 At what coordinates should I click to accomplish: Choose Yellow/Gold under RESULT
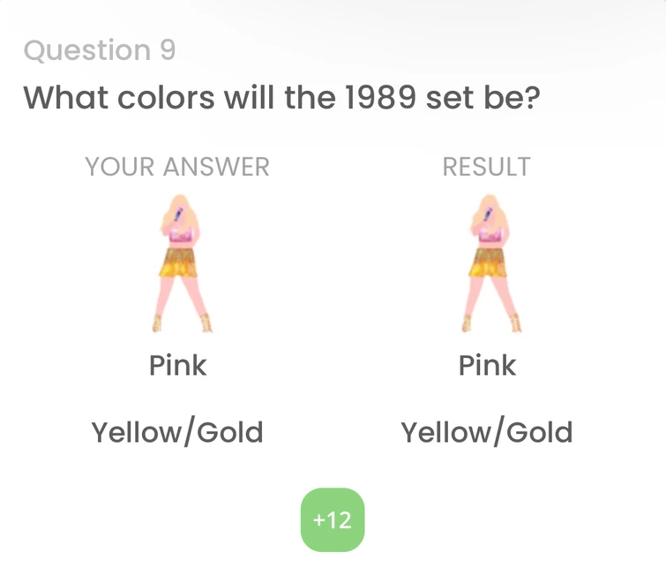487,432
